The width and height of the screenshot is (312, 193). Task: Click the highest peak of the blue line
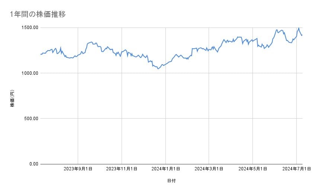[299, 28]
